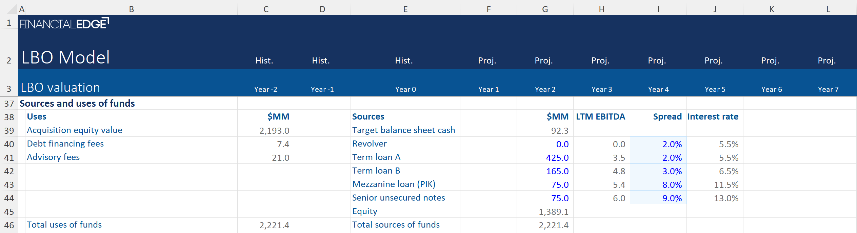Select row 46 header

point(9,225)
